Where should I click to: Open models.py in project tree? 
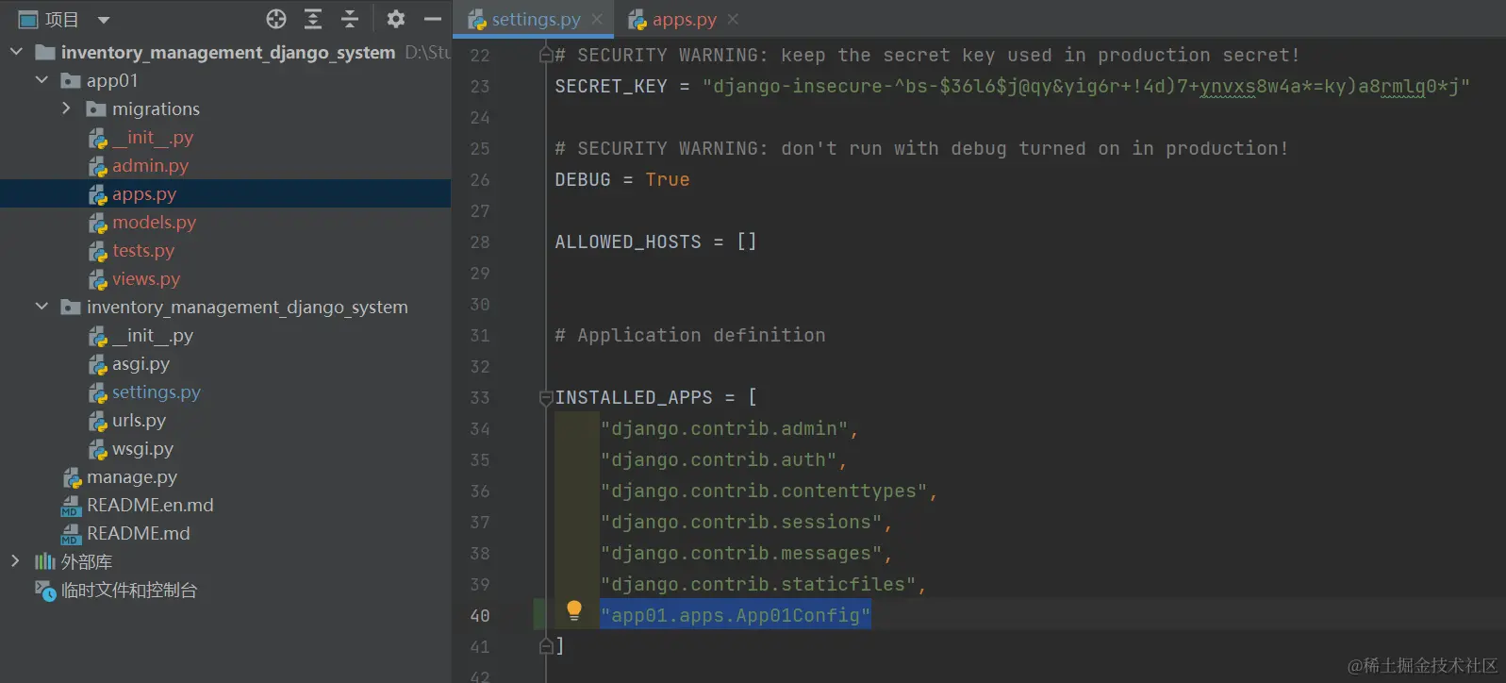155,222
